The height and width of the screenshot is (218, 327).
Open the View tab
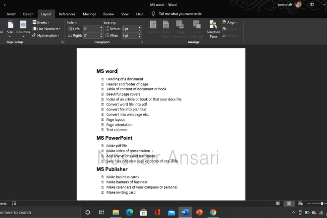tap(125, 14)
